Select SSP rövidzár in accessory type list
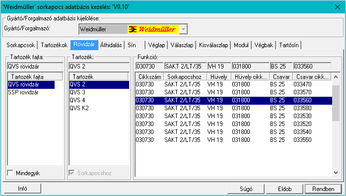346x196 pixels. point(23,92)
